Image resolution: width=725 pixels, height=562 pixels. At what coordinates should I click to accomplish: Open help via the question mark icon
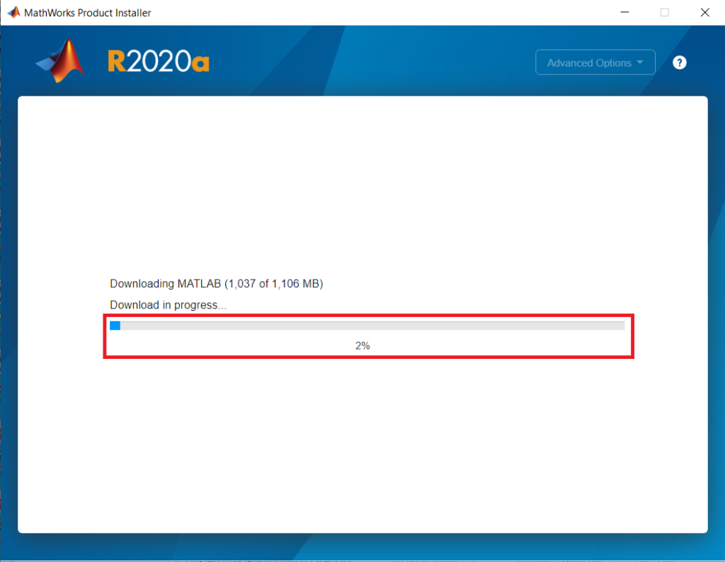[x=679, y=63]
